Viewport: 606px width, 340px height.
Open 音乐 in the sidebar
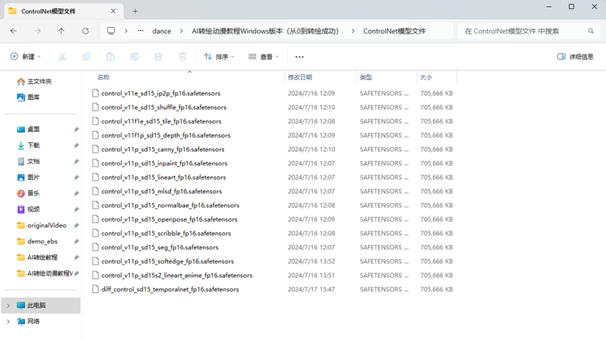coord(28,193)
